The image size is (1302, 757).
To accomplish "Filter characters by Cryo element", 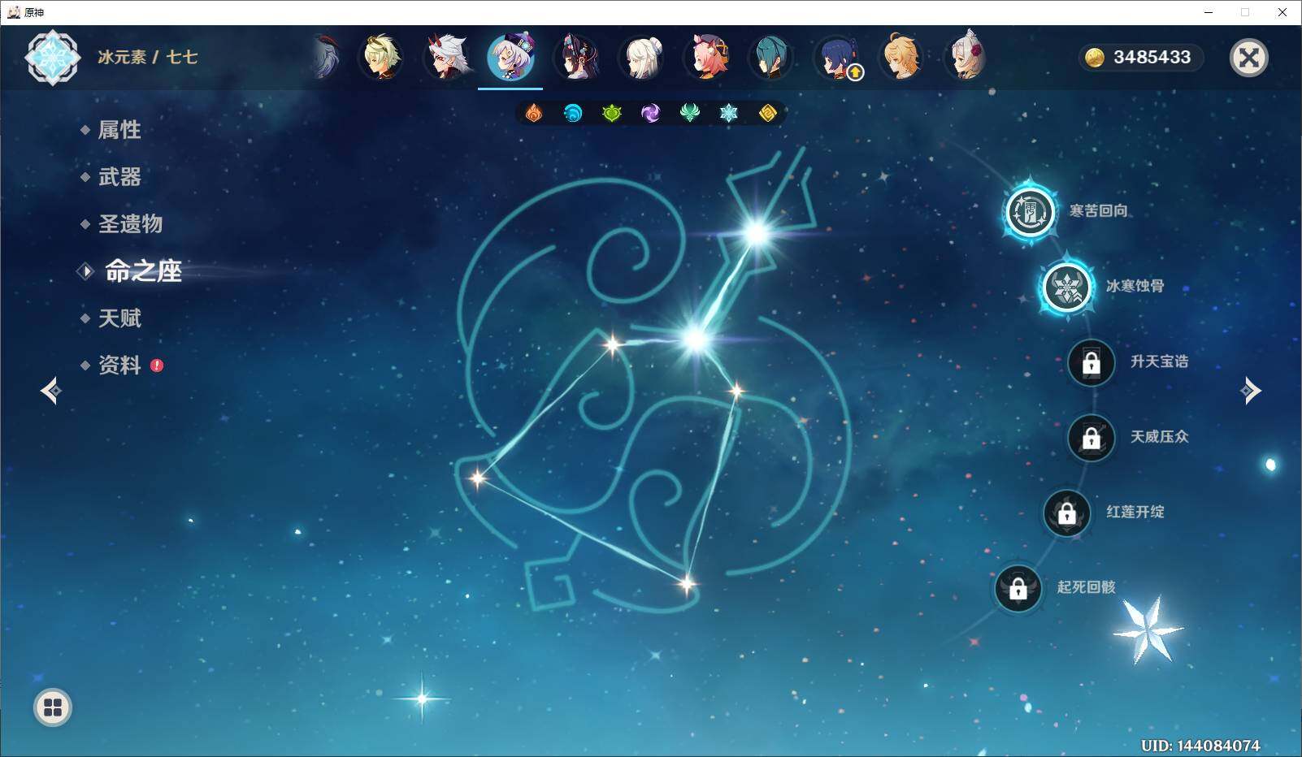I will 729,113.
